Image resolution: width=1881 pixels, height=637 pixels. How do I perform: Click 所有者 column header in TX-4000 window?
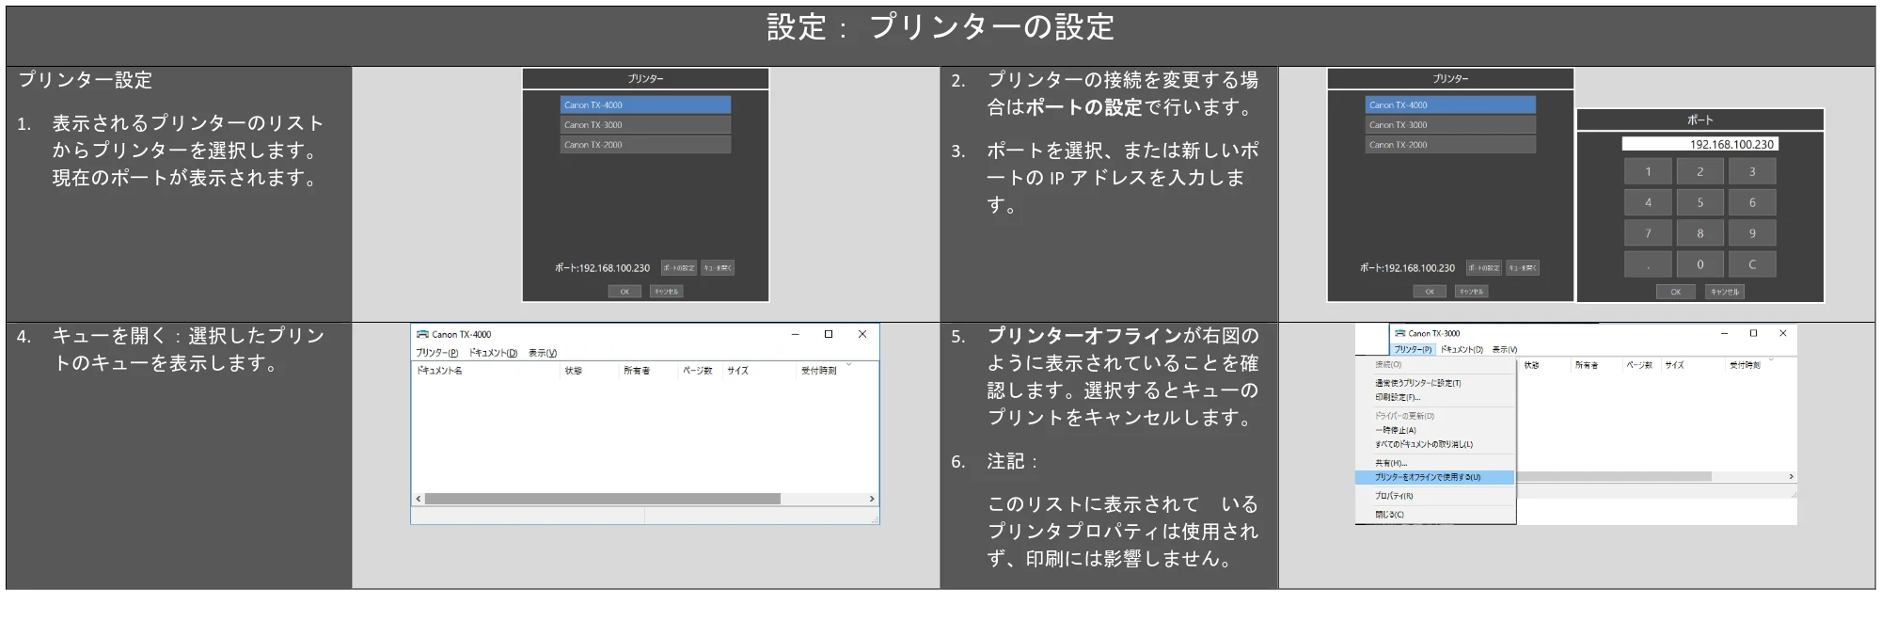click(637, 371)
